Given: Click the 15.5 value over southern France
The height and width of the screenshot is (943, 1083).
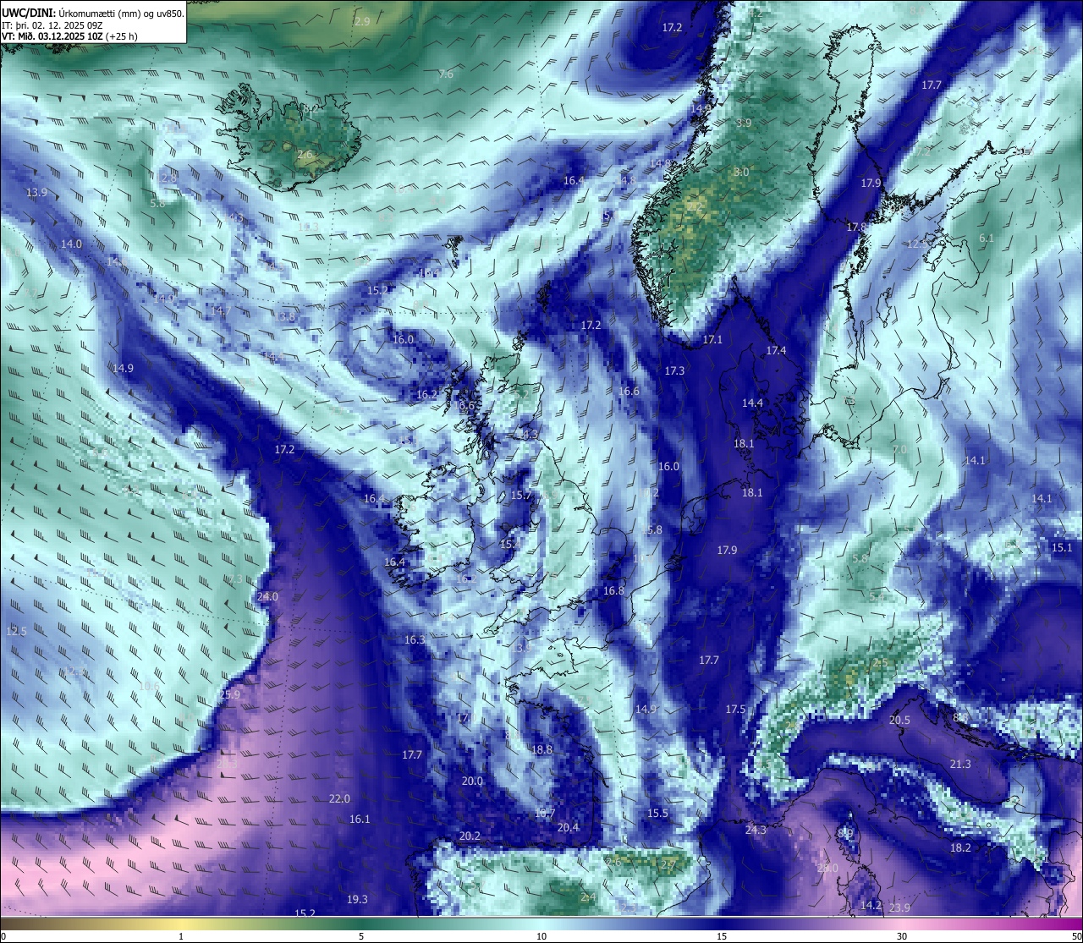Looking at the screenshot, I should point(657,813).
